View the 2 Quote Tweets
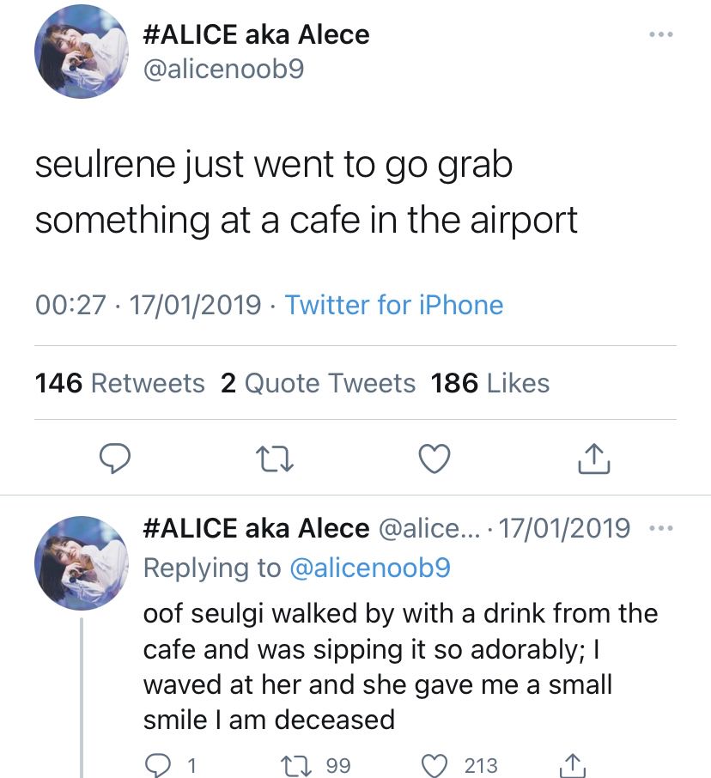711x778 pixels. [318, 383]
